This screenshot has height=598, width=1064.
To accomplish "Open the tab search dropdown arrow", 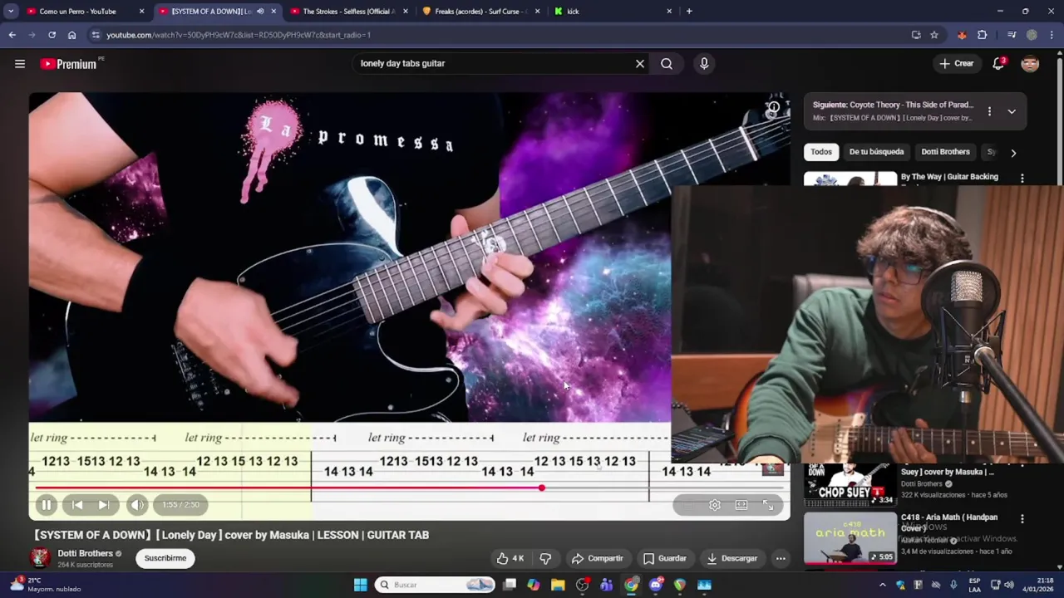I will click(x=11, y=12).
